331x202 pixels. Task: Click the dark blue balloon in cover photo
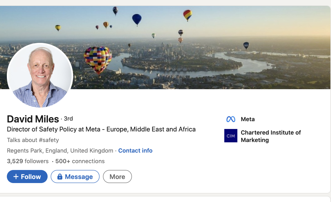click(137, 19)
